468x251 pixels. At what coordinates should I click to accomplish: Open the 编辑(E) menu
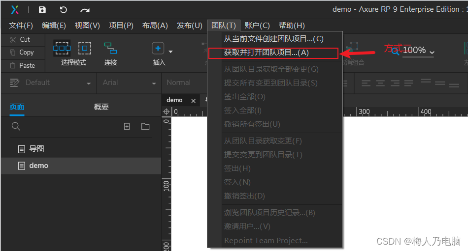click(54, 26)
